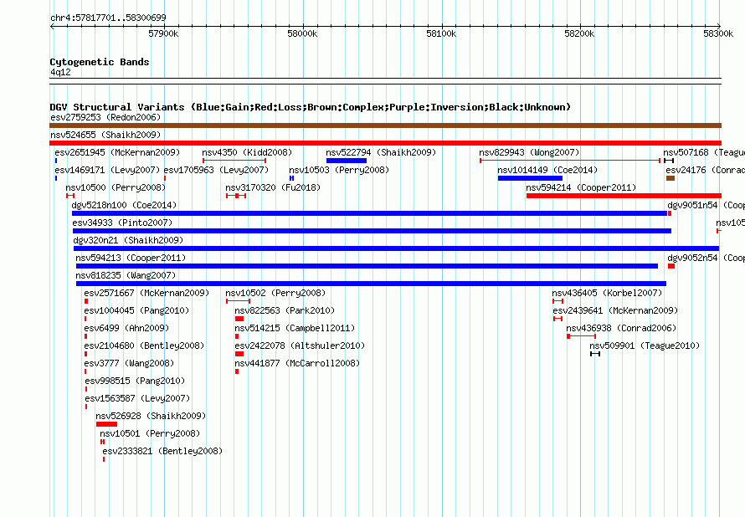Open the nsv522794 (Shaikh2009) label
Screen dimensions: 745x517
coord(381,152)
